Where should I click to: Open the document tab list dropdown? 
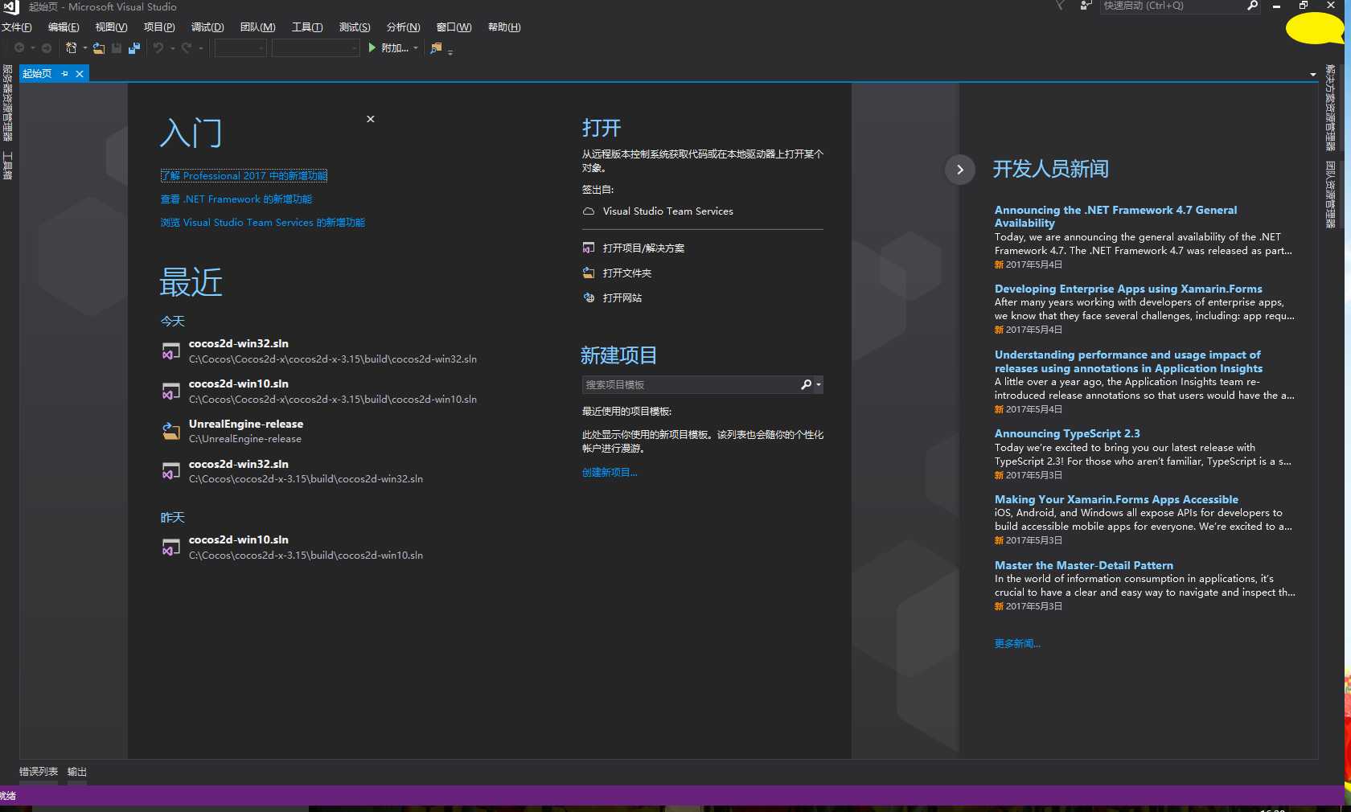pyautogui.click(x=1313, y=74)
